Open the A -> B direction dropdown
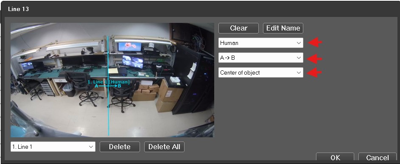400x164 pixels. 261,58
